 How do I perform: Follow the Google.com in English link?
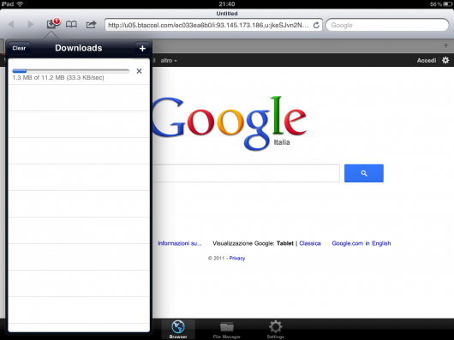pos(361,243)
